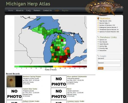Click the Racer No Photo thumbnail
The image size is (128, 103).
pyautogui.click(x=59, y=94)
